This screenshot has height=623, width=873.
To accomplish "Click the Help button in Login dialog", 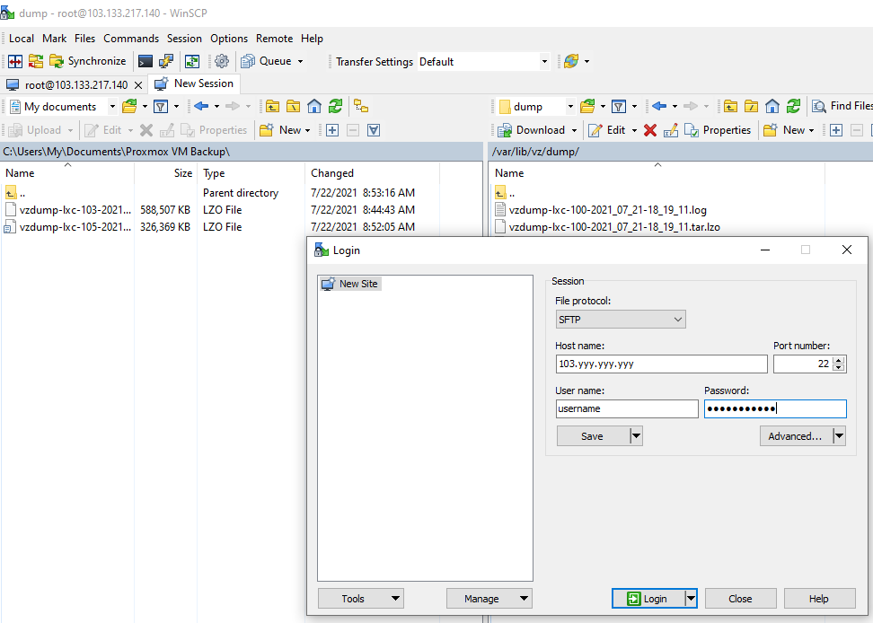I will 819,598.
